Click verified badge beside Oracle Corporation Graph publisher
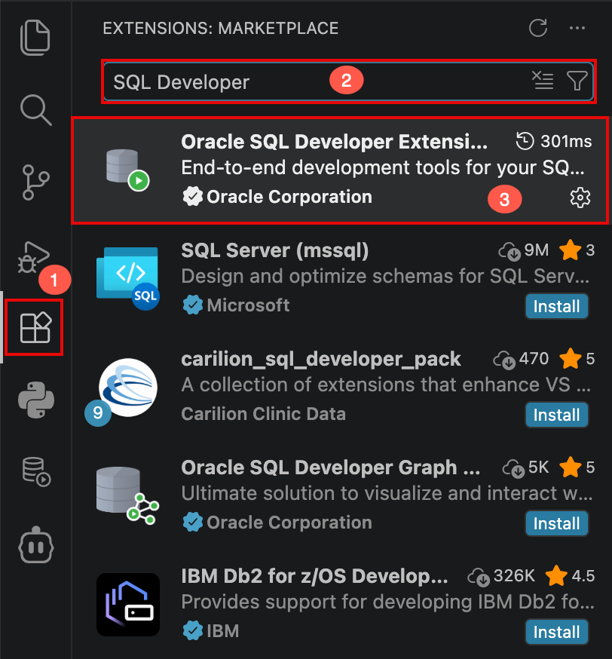The height and width of the screenshot is (659, 612). tap(193, 523)
